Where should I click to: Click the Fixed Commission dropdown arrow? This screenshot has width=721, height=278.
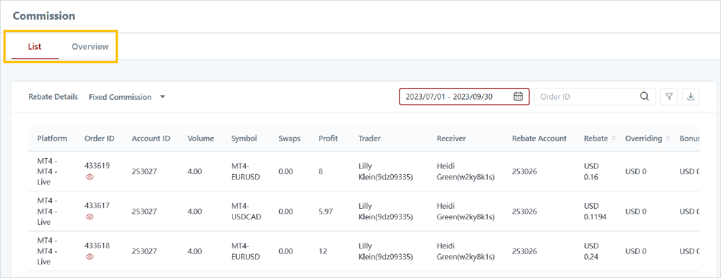click(163, 97)
